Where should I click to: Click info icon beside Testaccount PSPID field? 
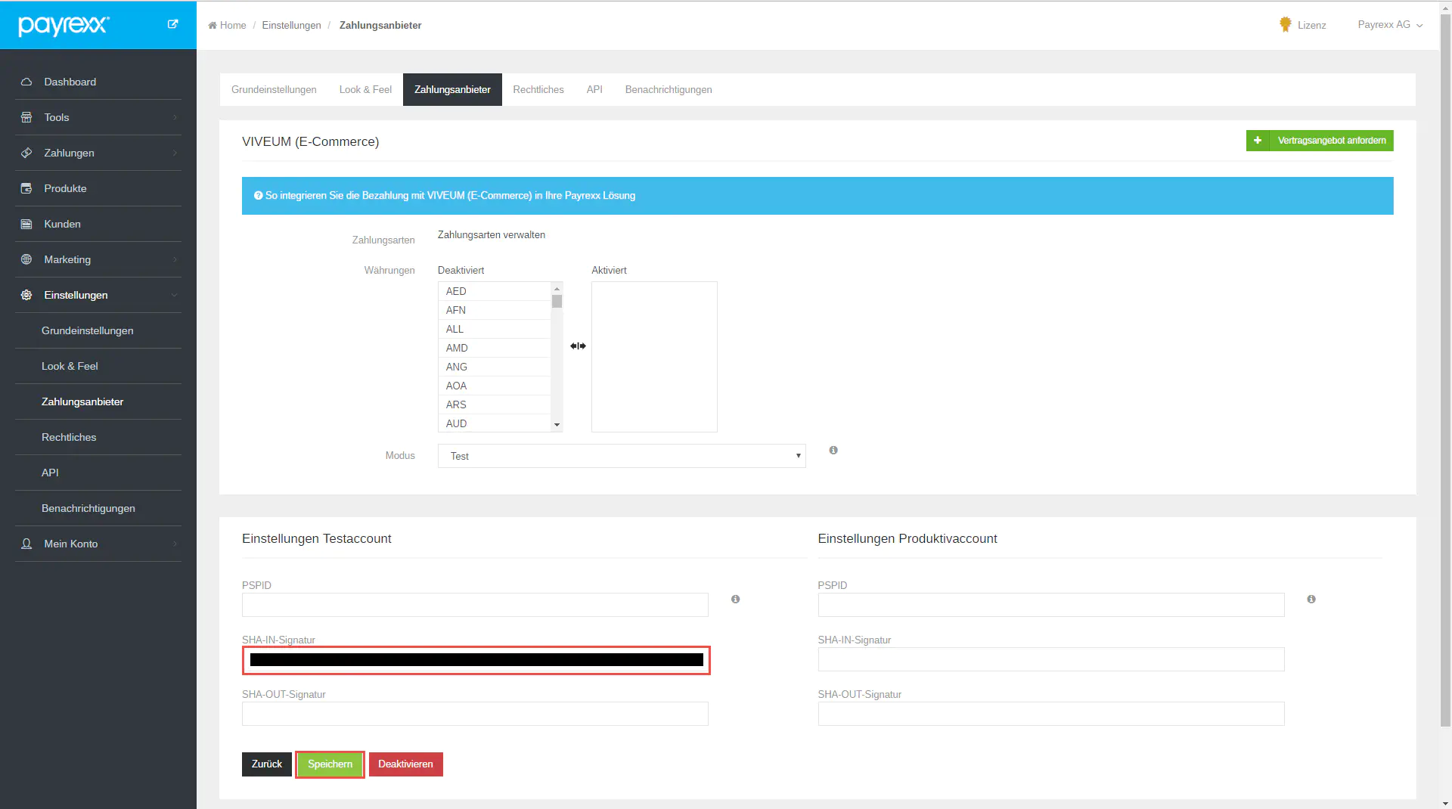pos(735,600)
